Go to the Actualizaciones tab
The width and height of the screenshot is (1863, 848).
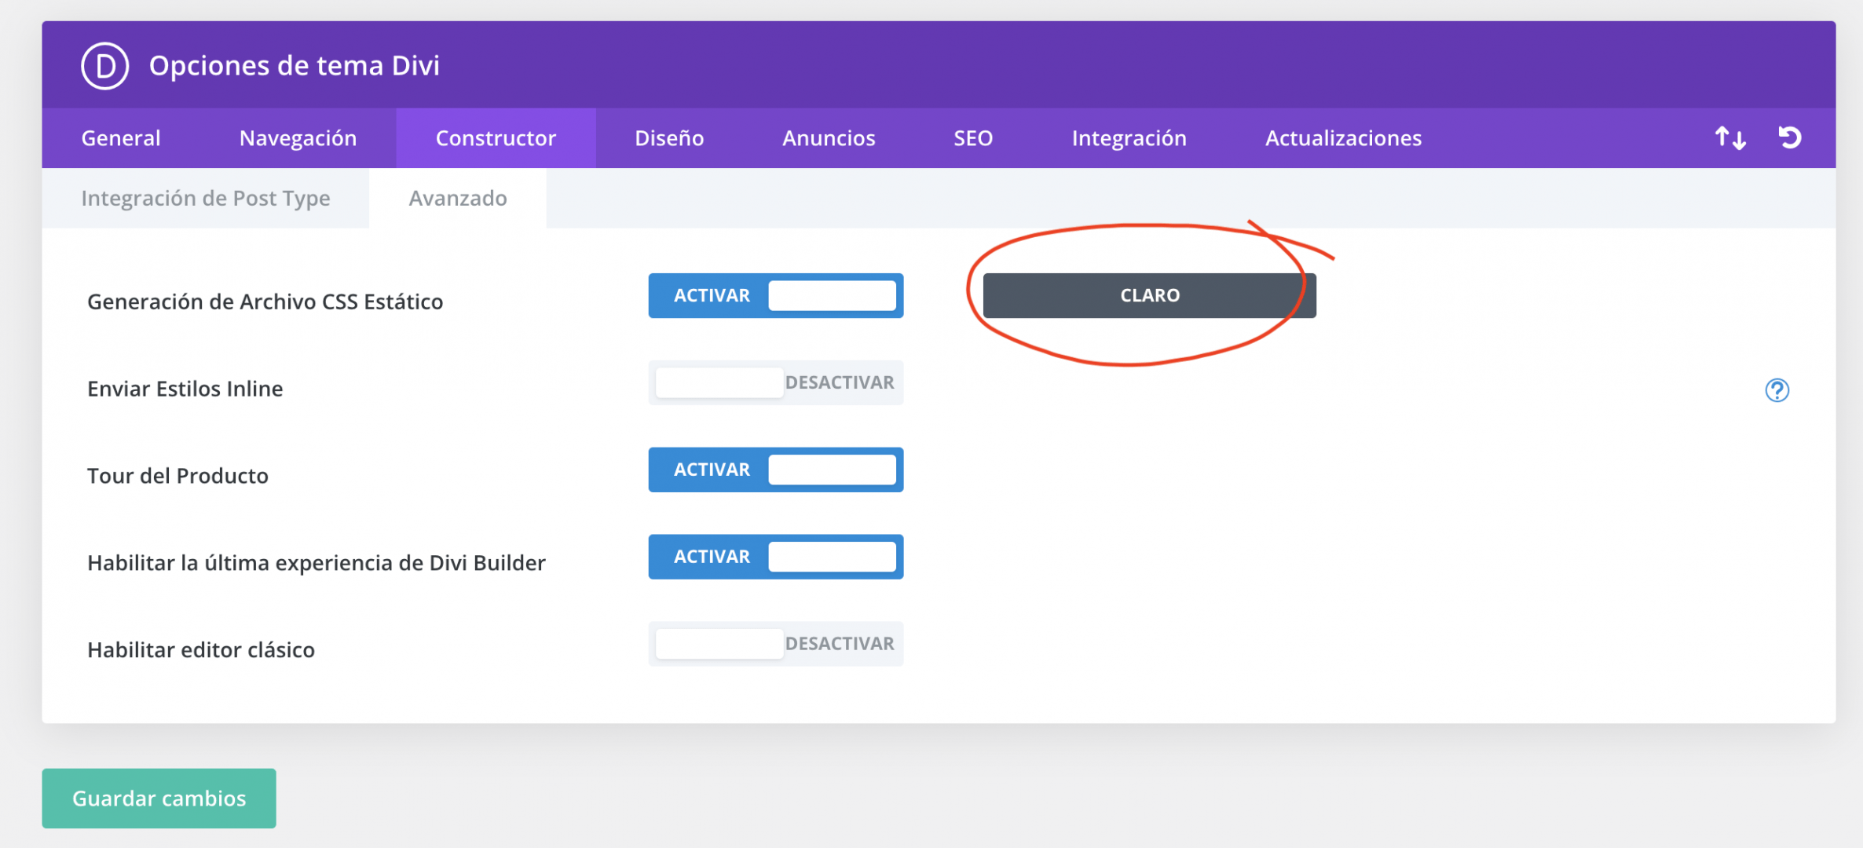click(1343, 138)
